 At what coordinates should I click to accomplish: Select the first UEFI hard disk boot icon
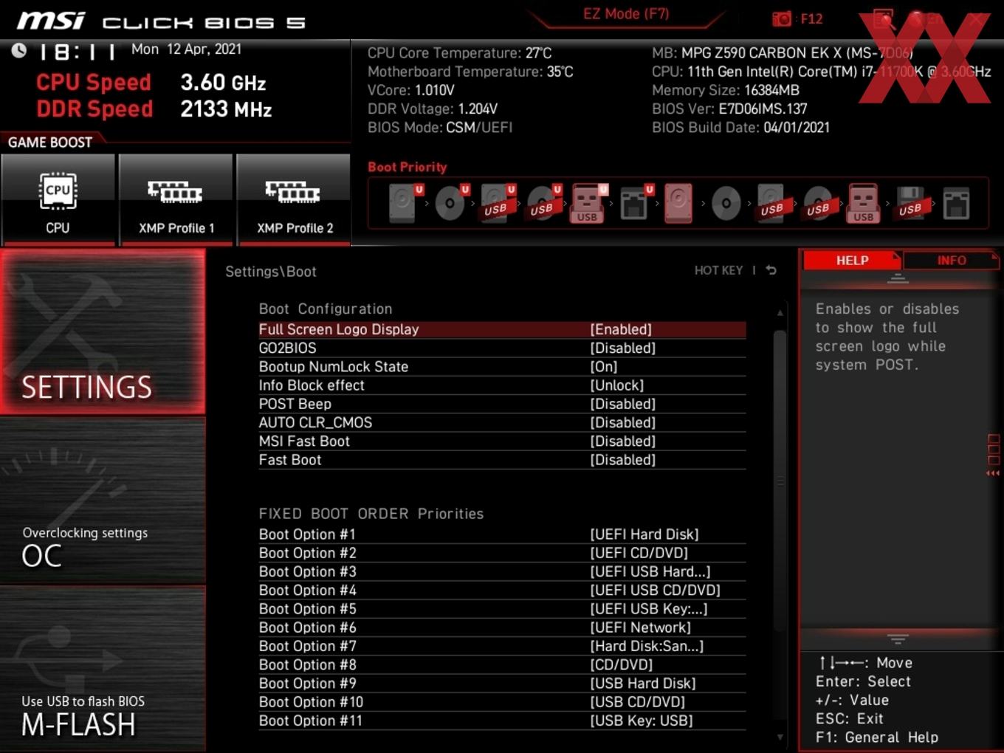coord(404,203)
